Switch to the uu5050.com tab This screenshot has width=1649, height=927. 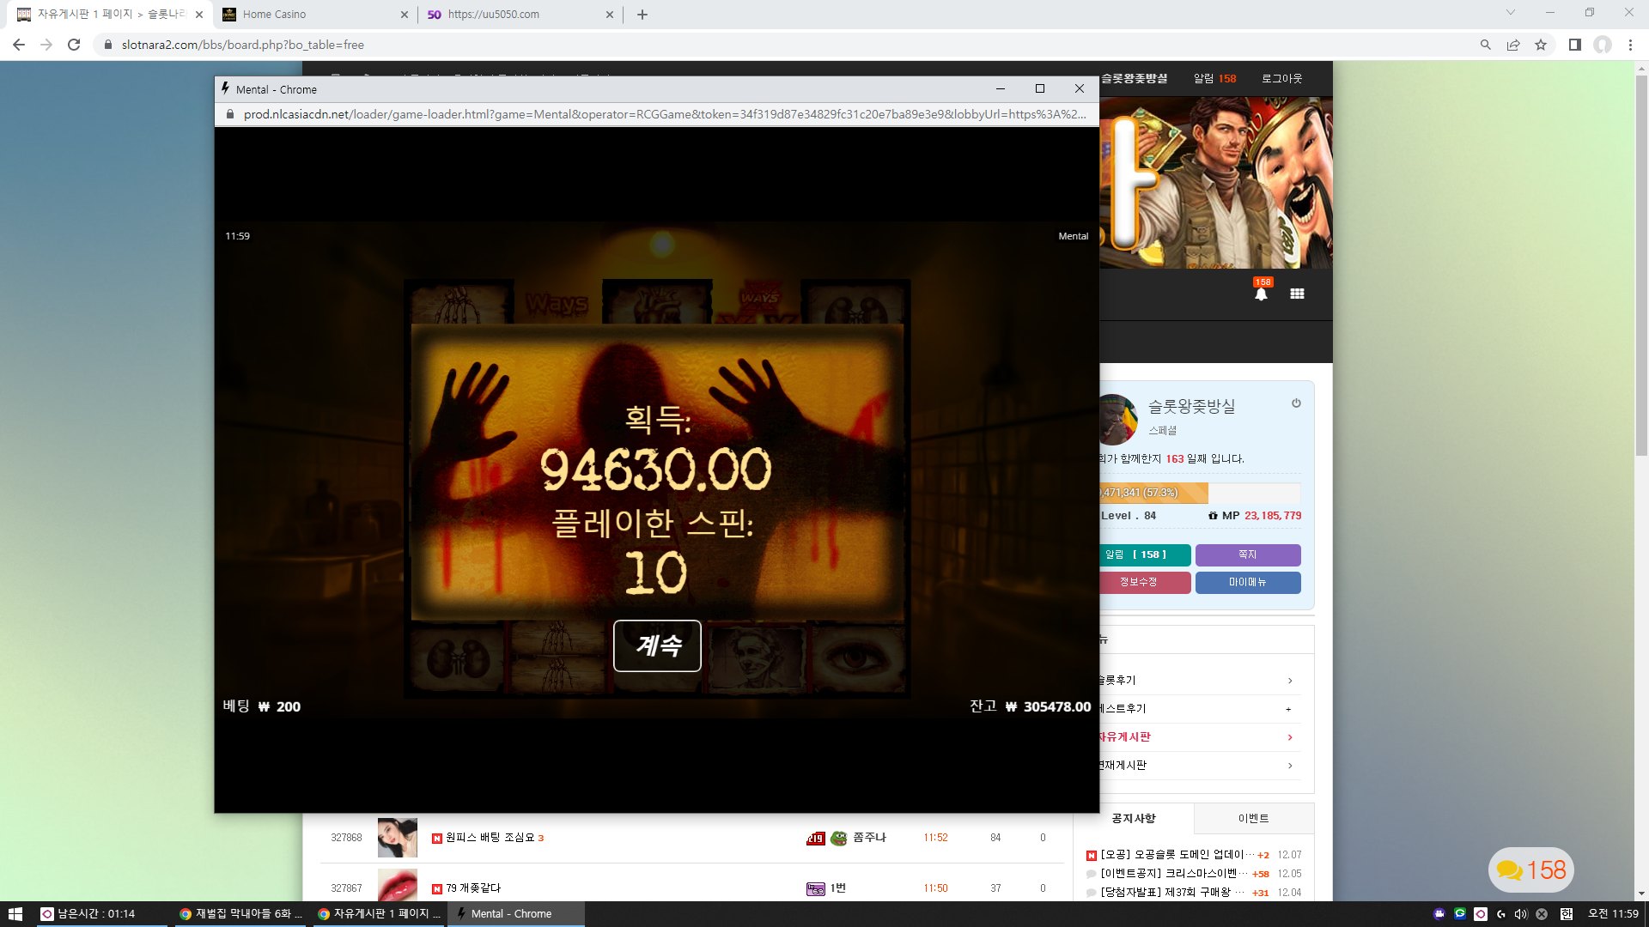pos(520,15)
